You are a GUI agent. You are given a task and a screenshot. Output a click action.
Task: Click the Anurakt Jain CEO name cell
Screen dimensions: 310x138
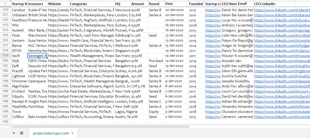(x=229, y=61)
